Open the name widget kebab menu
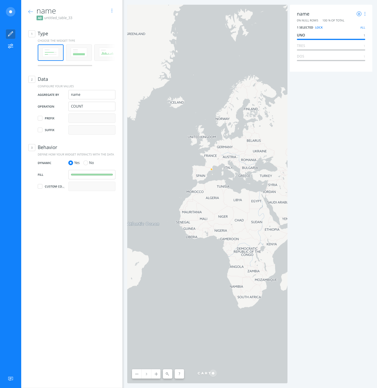377x388 pixels. click(365, 14)
